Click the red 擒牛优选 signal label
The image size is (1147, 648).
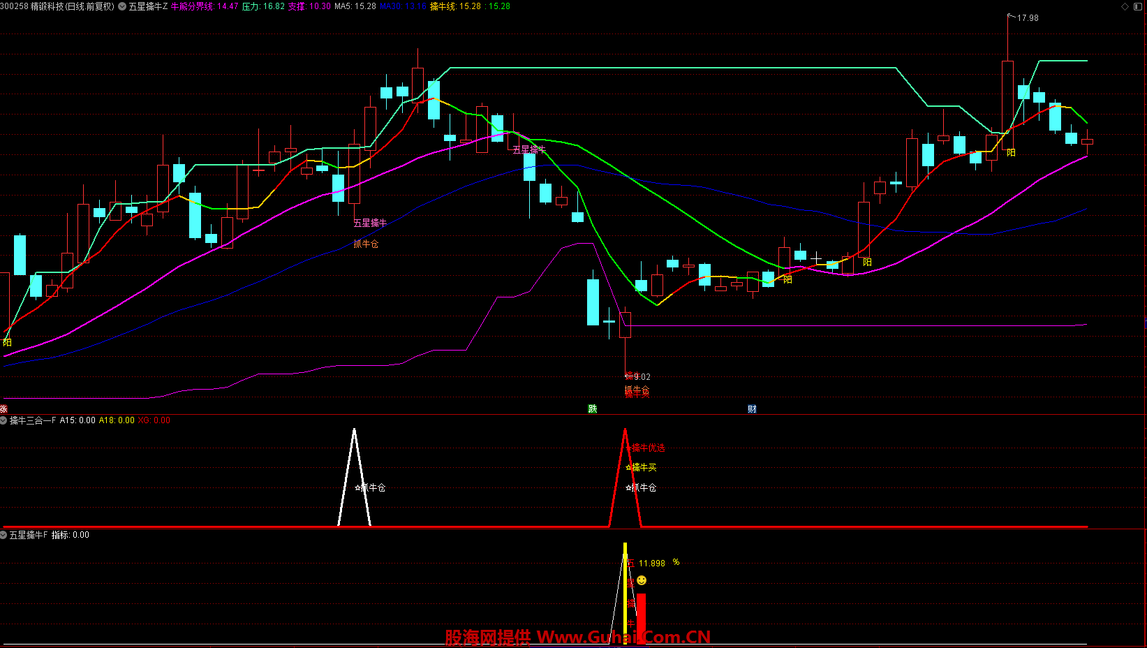click(x=649, y=448)
